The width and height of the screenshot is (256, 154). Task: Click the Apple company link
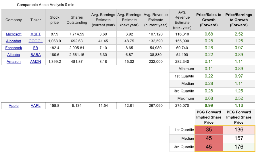(14, 106)
